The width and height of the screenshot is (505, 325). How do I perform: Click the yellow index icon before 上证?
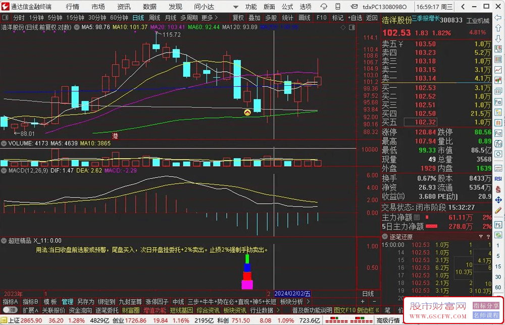tap(4, 320)
